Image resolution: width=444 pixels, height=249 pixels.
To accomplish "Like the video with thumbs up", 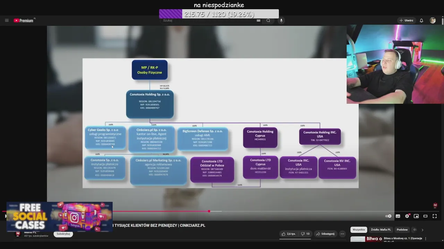I will click(x=289, y=234).
